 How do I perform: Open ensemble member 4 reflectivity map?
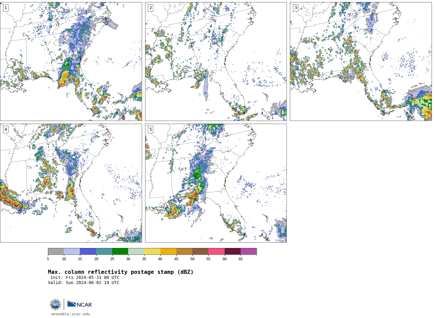[x=71, y=183]
